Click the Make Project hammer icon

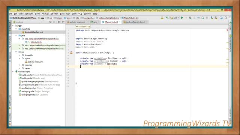click(x=167, y=18)
